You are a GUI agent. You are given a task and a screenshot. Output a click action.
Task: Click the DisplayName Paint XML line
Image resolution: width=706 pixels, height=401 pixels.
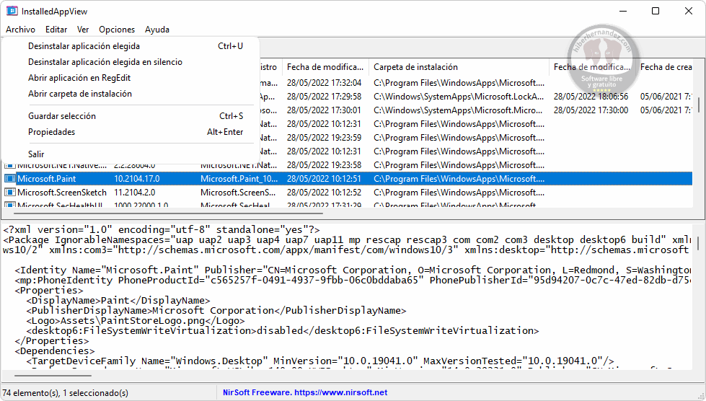tap(118, 300)
